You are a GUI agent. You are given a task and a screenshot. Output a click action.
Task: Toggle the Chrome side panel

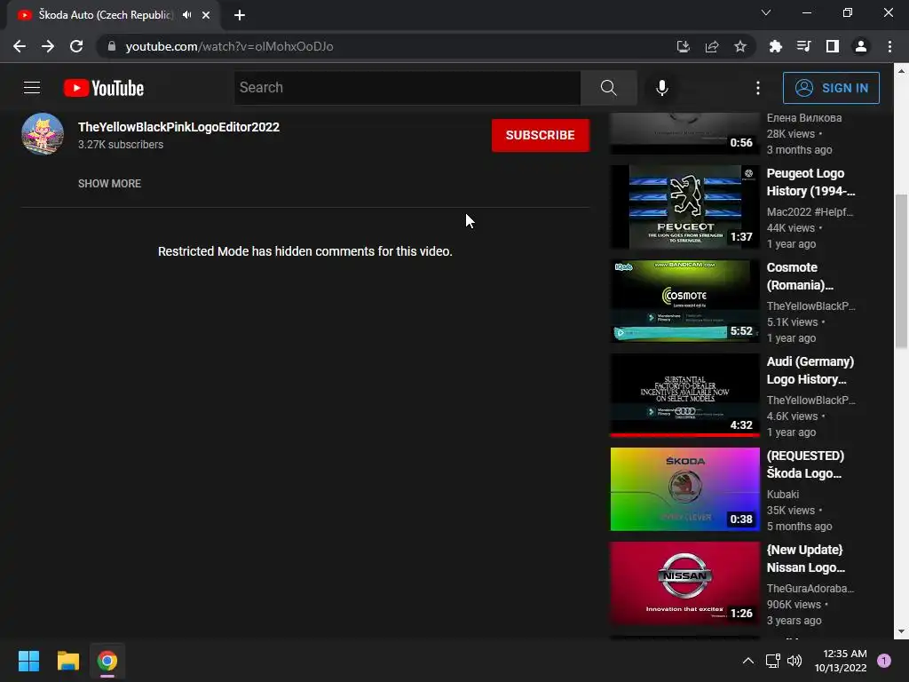click(832, 46)
